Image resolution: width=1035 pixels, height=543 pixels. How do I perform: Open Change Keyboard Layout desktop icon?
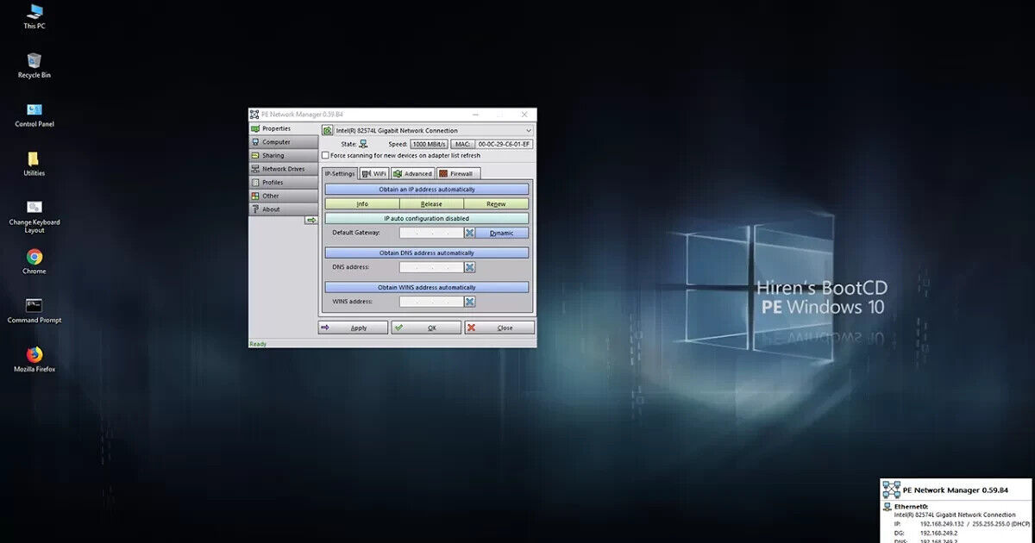[x=34, y=216]
